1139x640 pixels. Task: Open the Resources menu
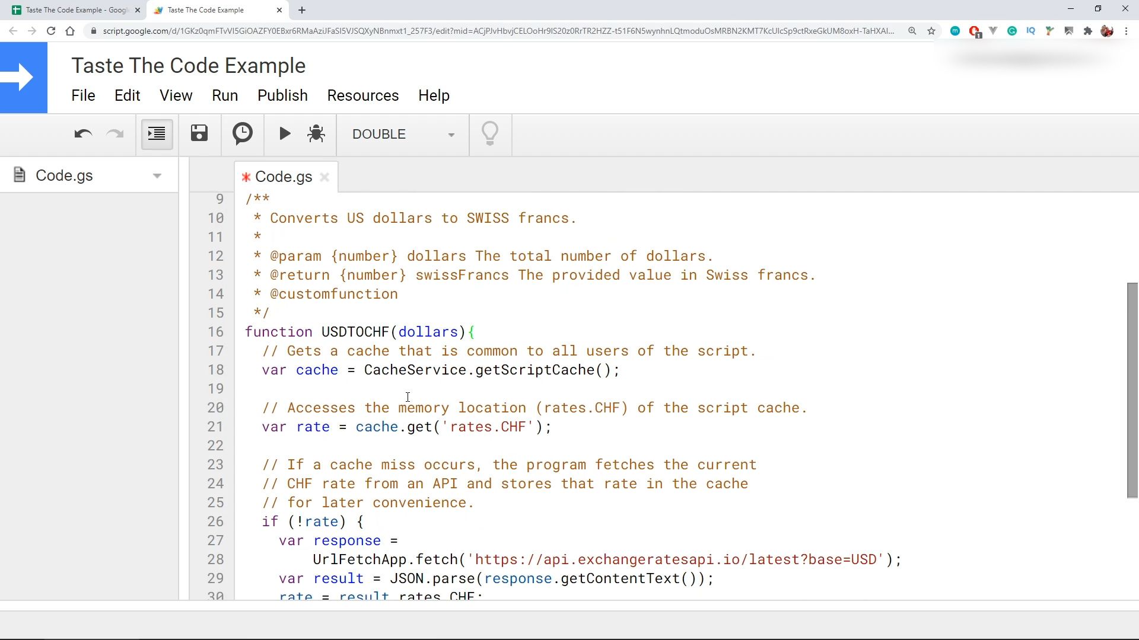click(362, 95)
